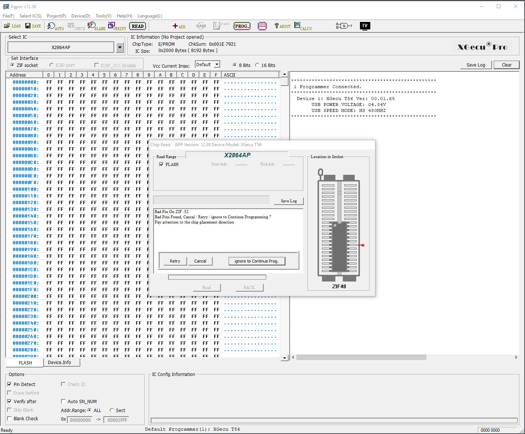Viewport: 525px width, 434px height.
Task: Switch to the Device.Info tab
Action: tap(59, 363)
